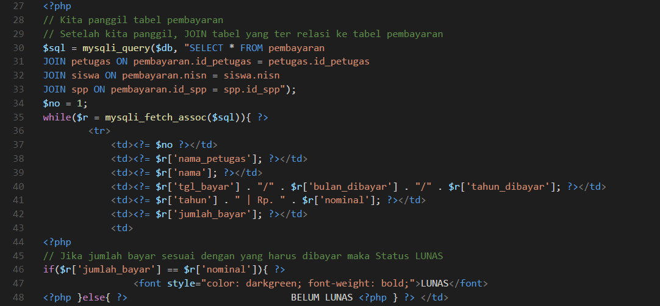Viewport: 660px width, 306px height.
Task: Click 'jumlah_bayar' key on line 42
Action: coord(212,214)
